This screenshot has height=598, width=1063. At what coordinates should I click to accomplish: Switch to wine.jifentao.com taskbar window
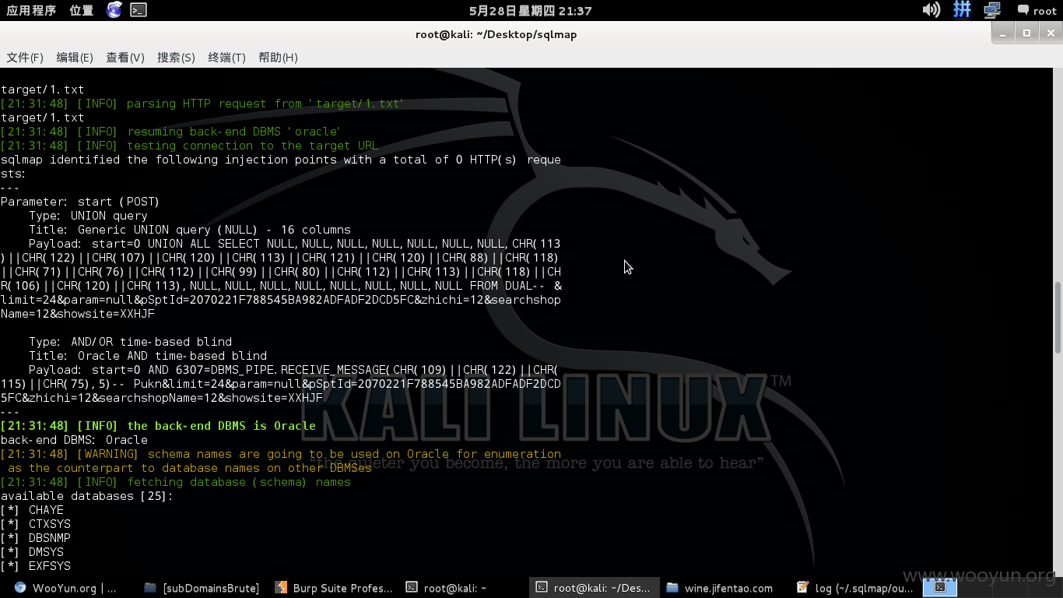[x=720, y=588]
